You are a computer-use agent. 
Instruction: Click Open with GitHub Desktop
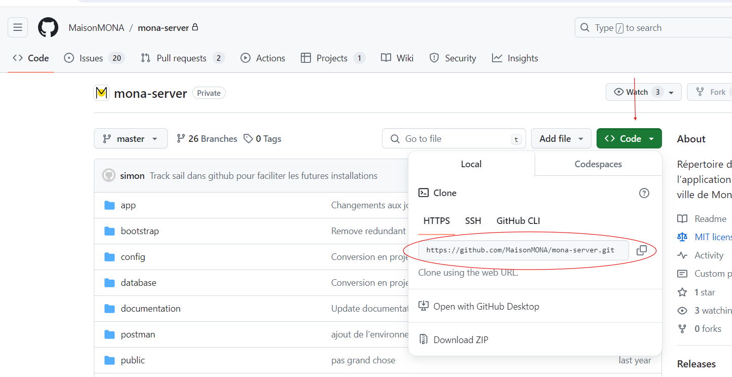479,306
